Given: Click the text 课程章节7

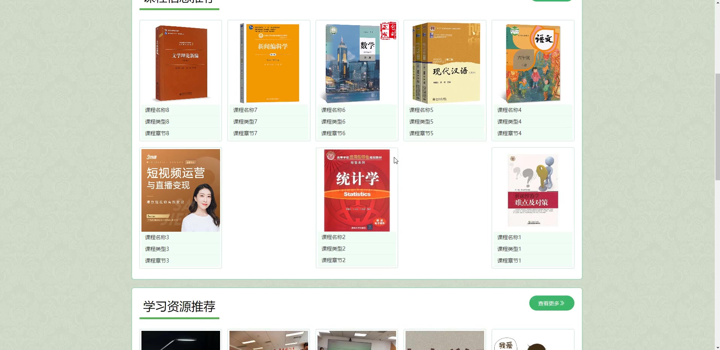Looking at the screenshot, I should click(245, 133).
